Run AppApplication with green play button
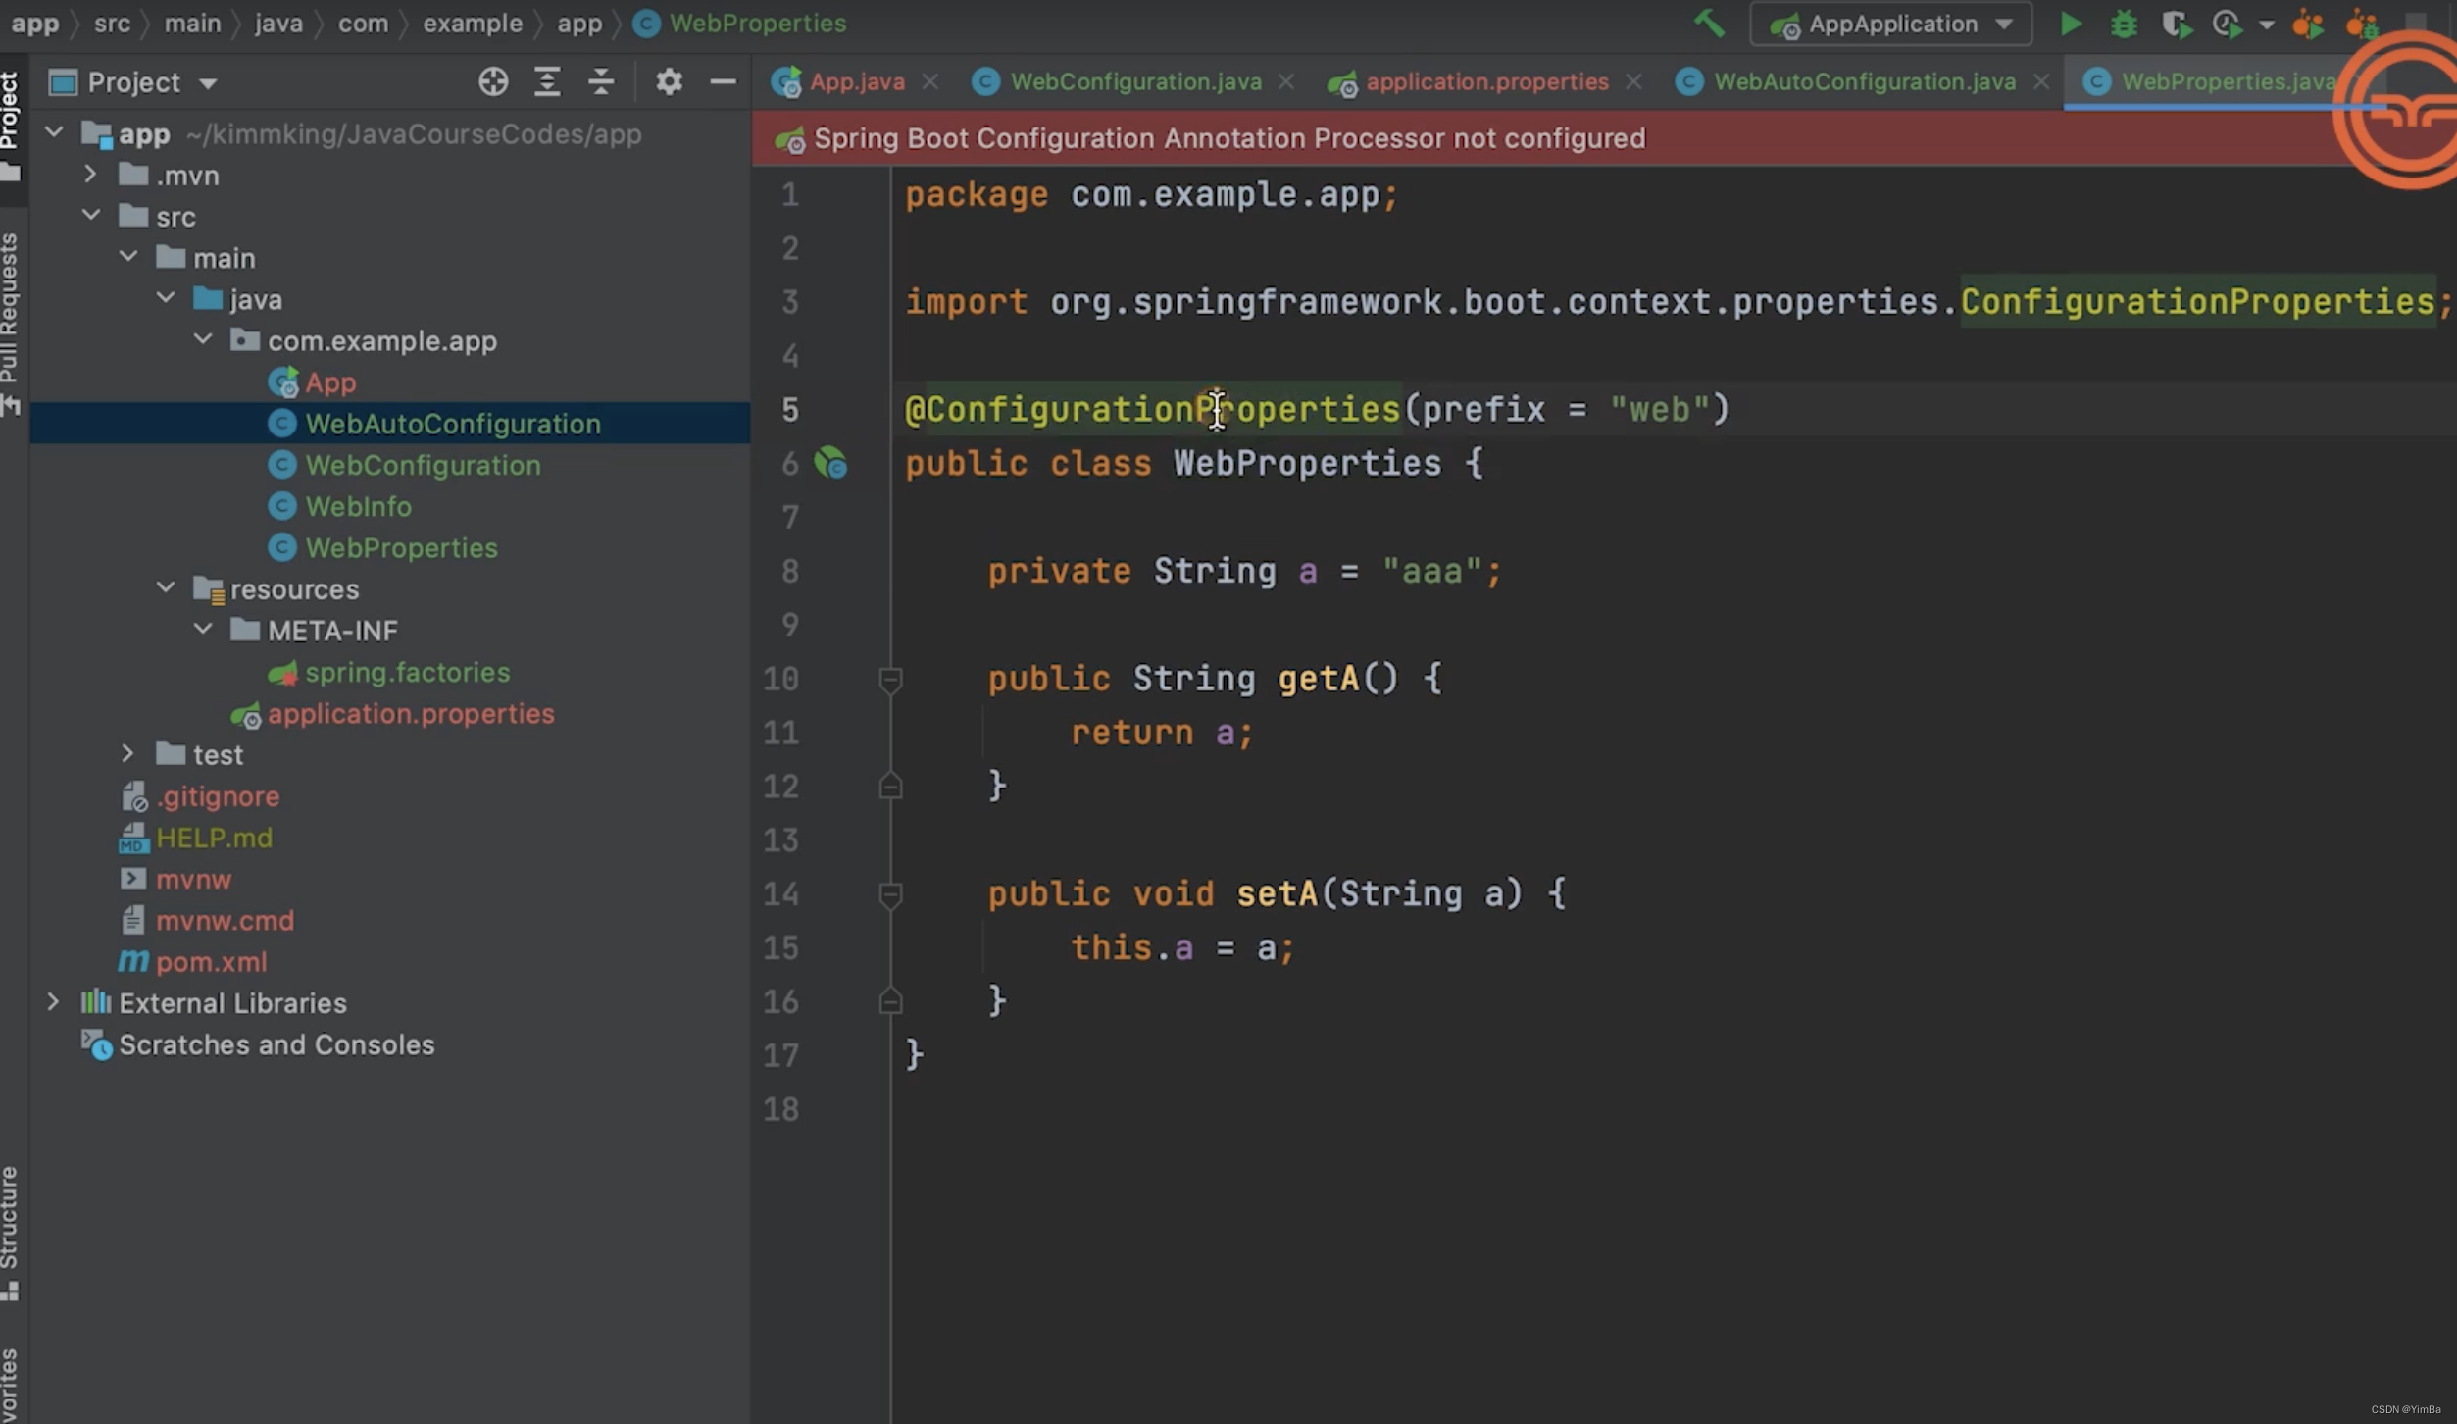This screenshot has width=2457, height=1424. coord(2070,24)
